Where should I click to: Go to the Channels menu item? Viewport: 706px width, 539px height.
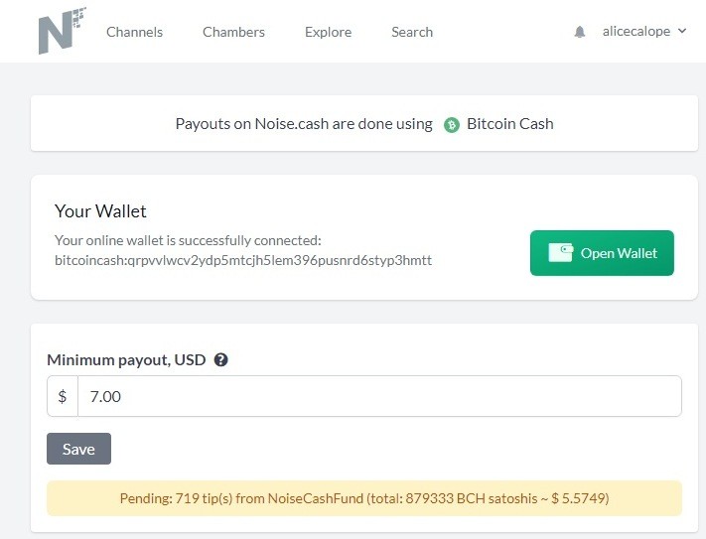click(135, 32)
